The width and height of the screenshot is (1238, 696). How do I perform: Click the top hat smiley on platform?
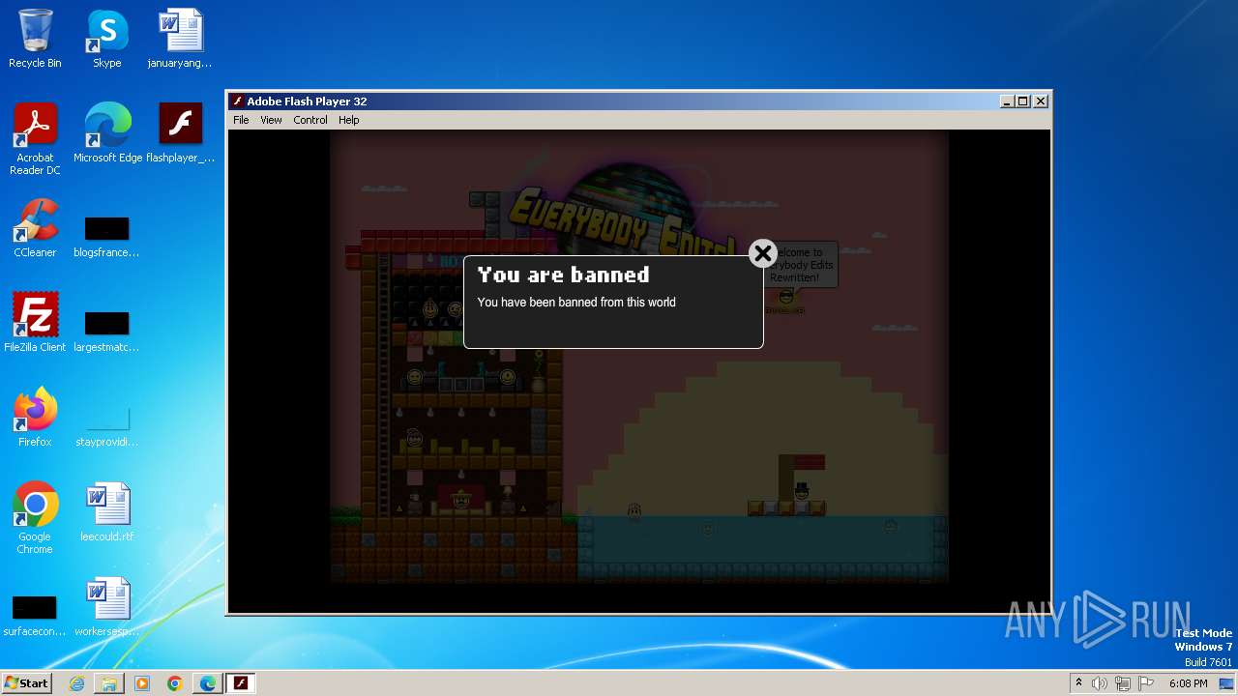click(801, 491)
